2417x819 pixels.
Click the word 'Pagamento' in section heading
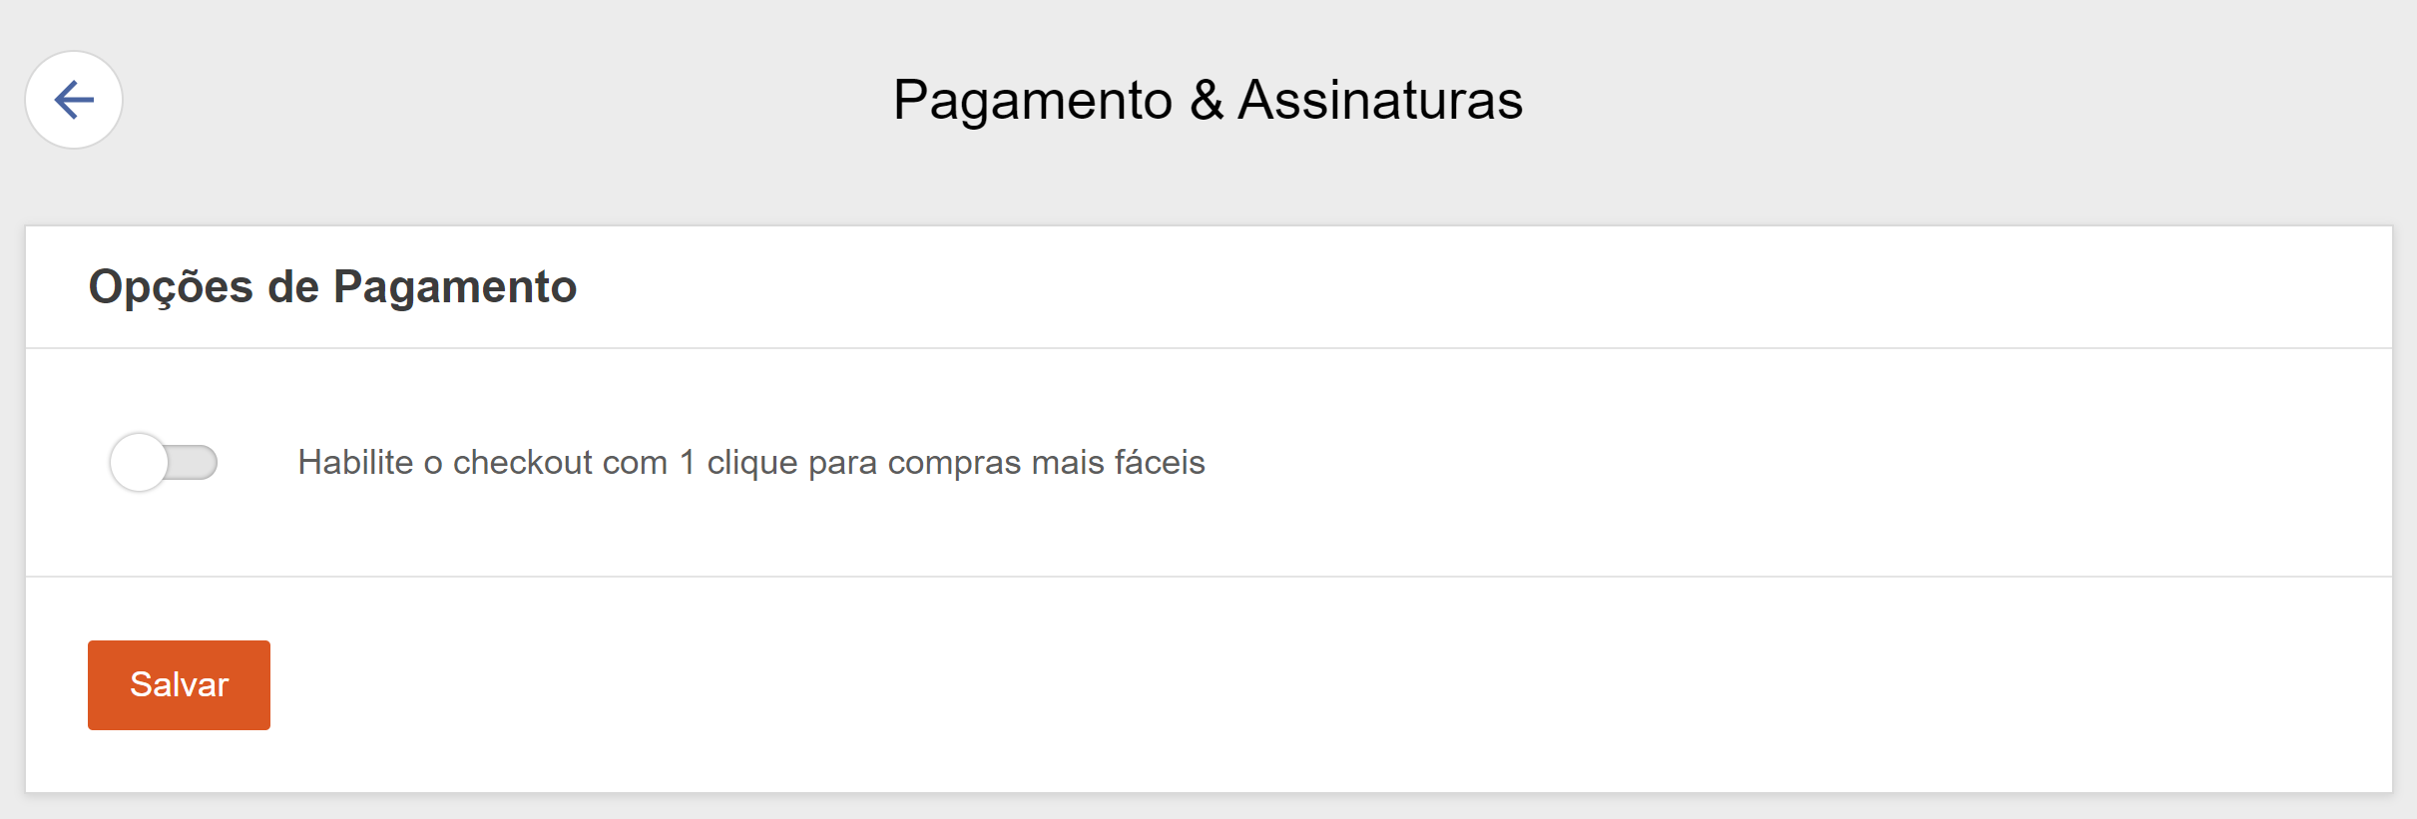[455, 287]
